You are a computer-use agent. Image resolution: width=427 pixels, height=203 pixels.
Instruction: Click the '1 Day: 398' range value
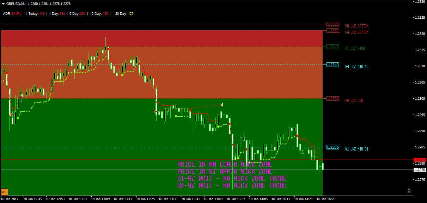point(57,14)
